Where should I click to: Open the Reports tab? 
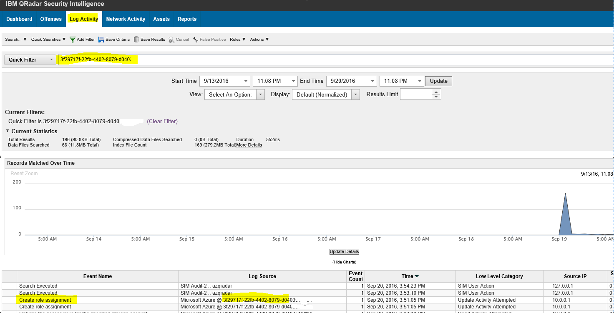[x=187, y=19]
